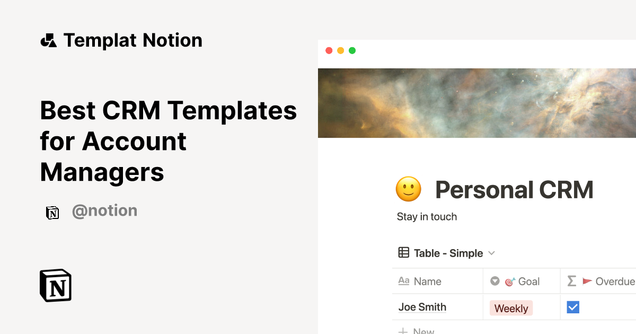The height and width of the screenshot is (334, 636).
Task: Click the Personal CRM page title
Action: coord(514,190)
